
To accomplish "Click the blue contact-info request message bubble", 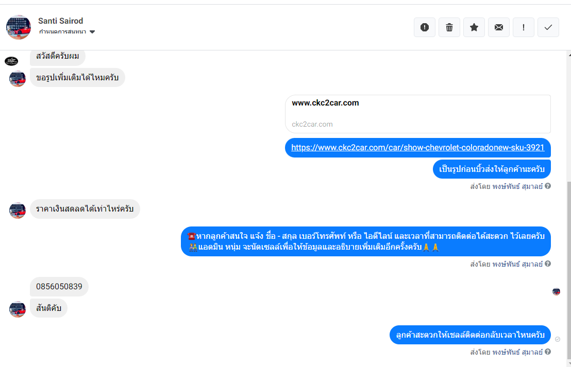I will point(365,241).
